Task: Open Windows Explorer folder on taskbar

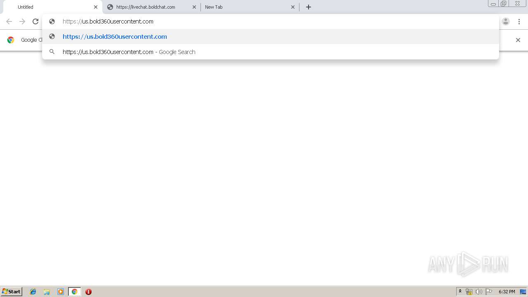Action: pyautogui.click(x=47, y=292)
